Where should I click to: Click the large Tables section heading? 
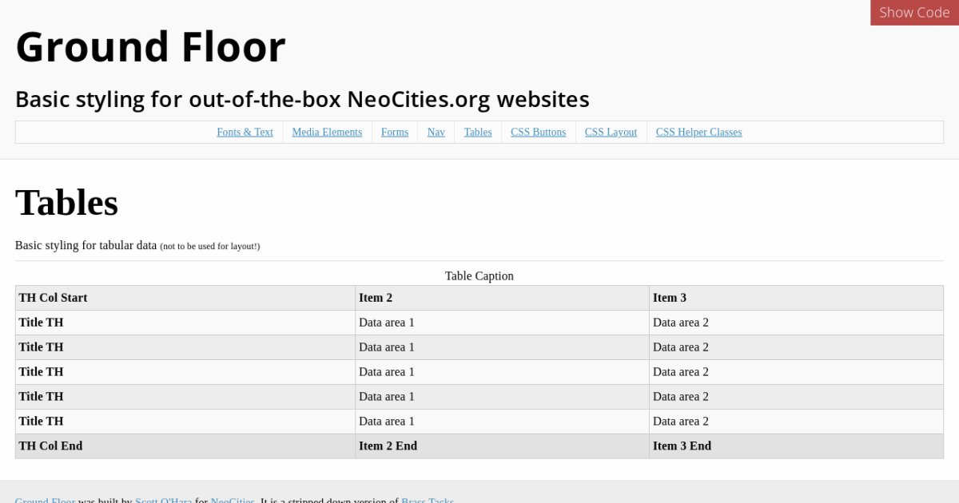tap(66, 203)
